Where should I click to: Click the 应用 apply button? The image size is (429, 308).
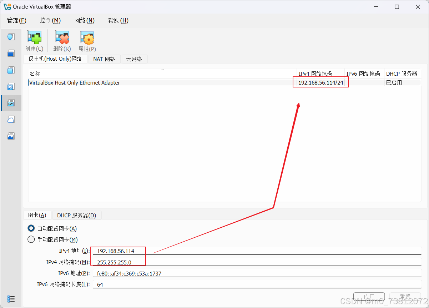(369, 297)
